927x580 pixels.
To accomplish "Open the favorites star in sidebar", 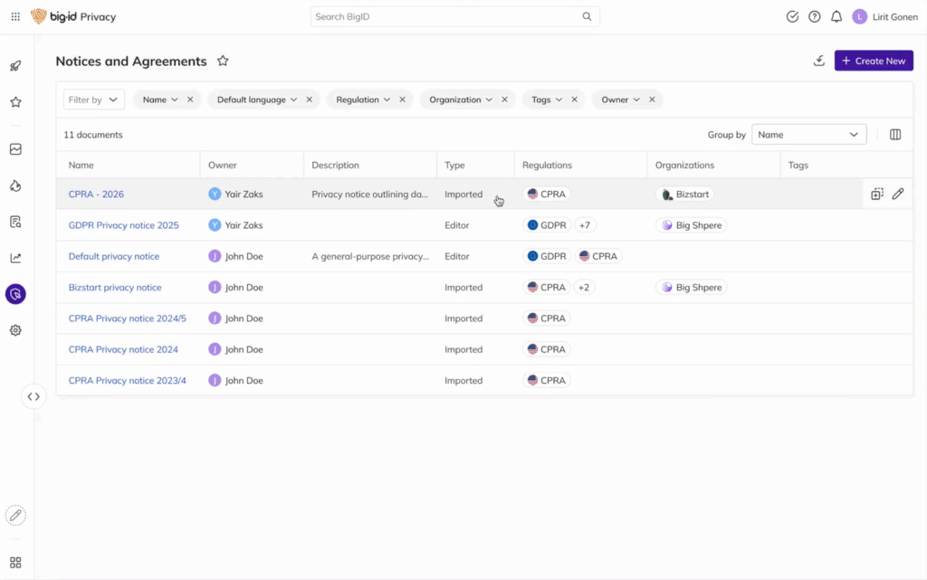I will [14, 101].
